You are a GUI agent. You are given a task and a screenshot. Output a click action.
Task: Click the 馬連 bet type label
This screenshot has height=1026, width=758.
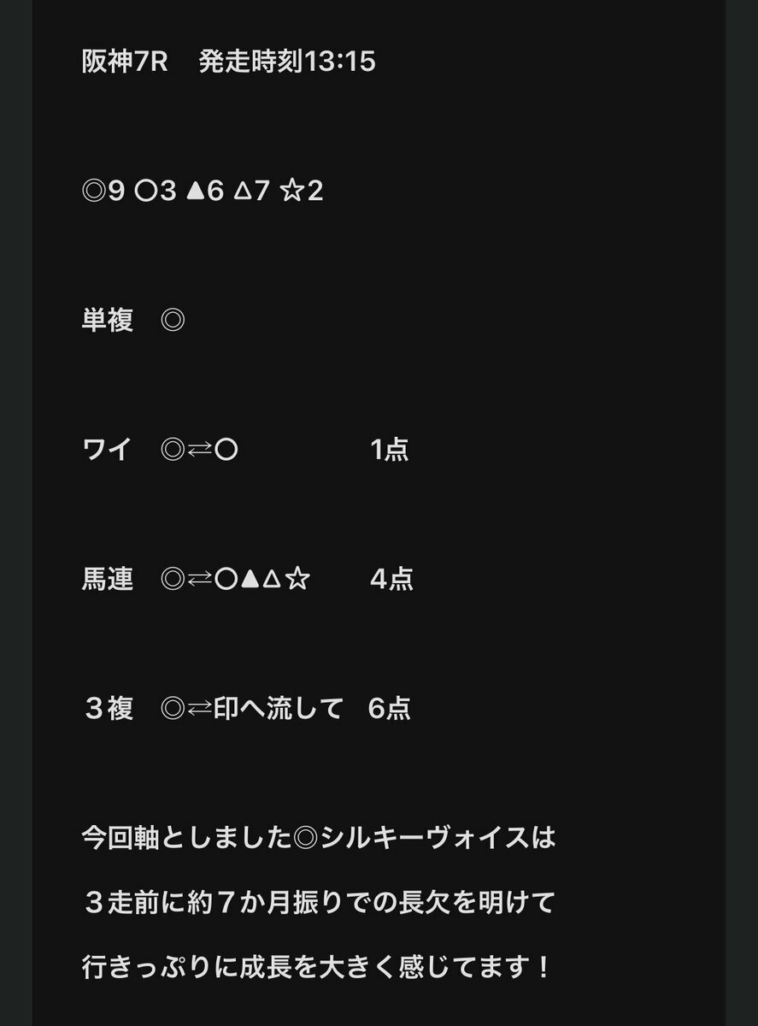pos(108,580)
